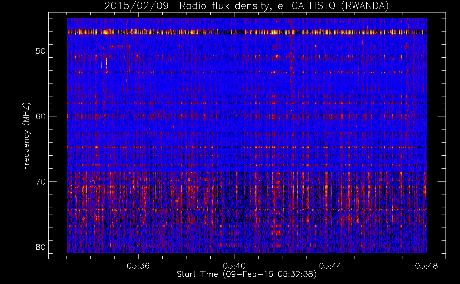
Task: Click the frequency tick label "70"
Action: pyautogui.click(x=41, y=182)
